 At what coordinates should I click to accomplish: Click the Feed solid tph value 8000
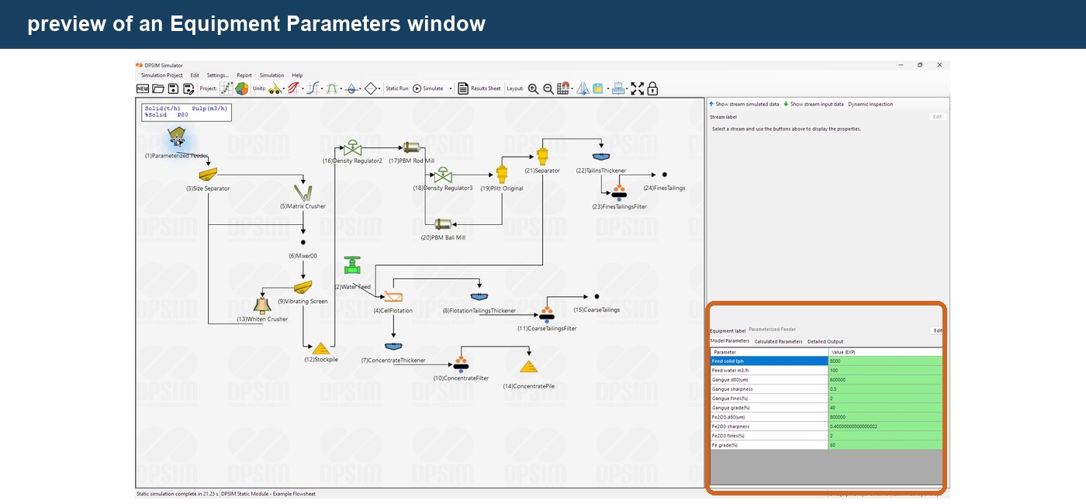(885, 361)
